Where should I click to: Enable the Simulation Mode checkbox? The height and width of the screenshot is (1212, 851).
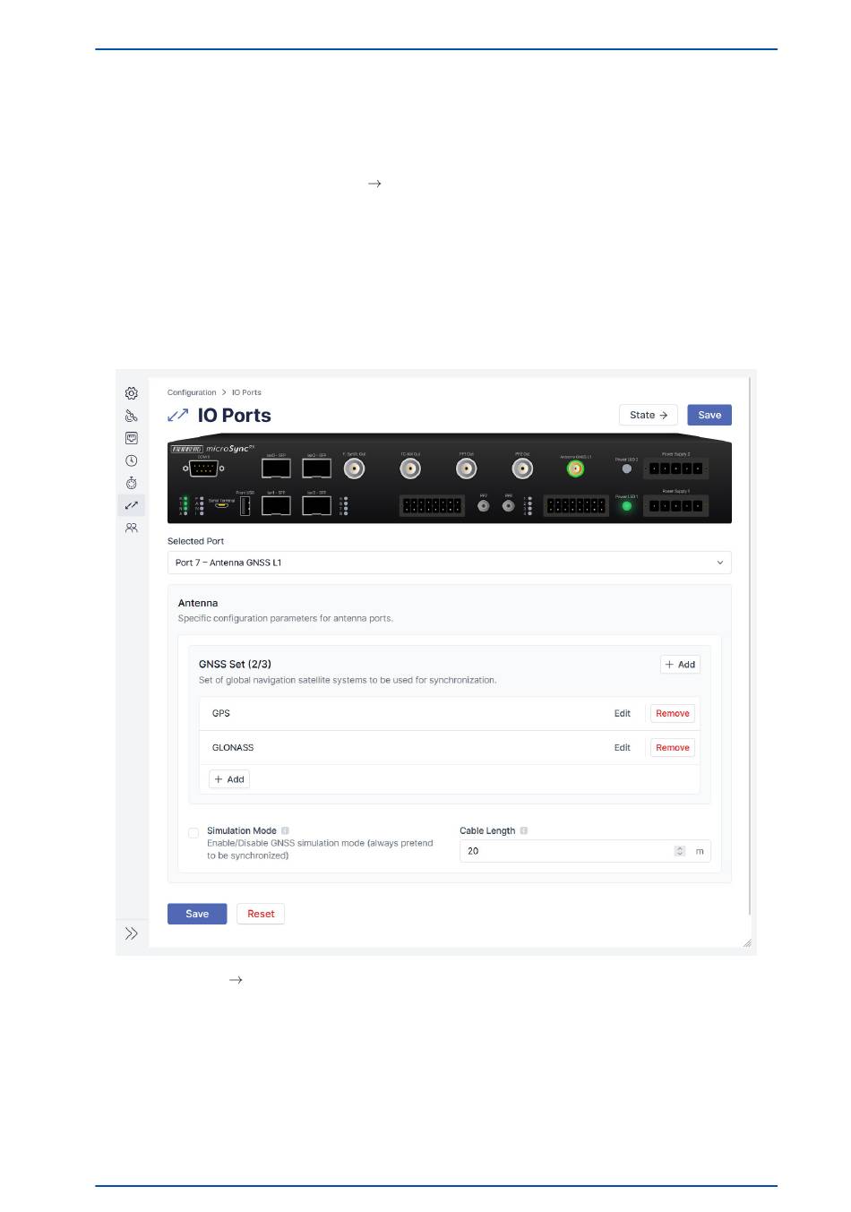[x=193, y=833]
